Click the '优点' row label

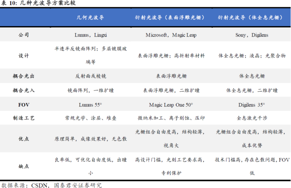(x=23, y=139)
